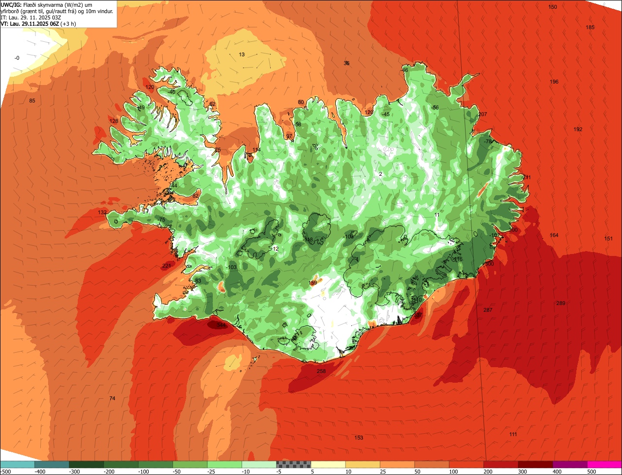The width and height of the screenshot is (622, 475).
Task: Click the map value '36' north of Iceland
Action: (x=346, y=63)
